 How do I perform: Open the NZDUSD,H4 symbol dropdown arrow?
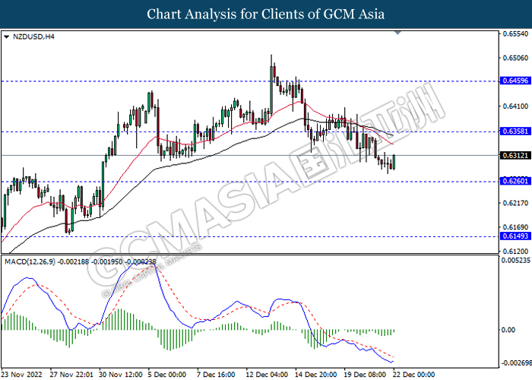pos(6,37)
